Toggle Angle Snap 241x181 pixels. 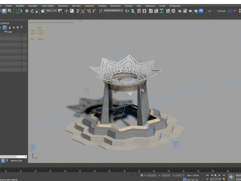coord(83,11)
